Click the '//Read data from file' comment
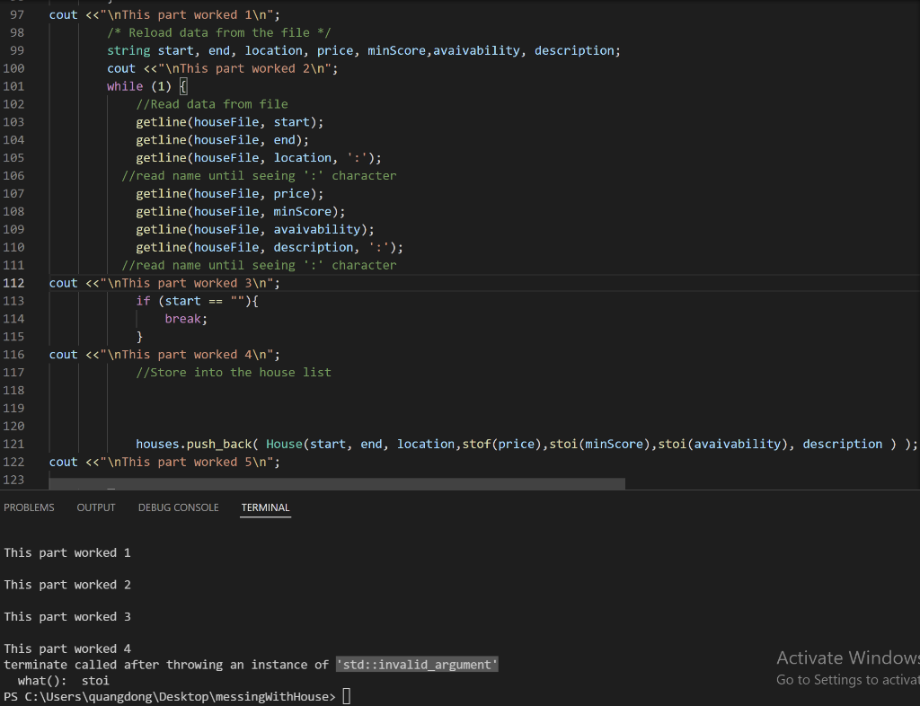920x706 pixels. click(x=212, y=104)
